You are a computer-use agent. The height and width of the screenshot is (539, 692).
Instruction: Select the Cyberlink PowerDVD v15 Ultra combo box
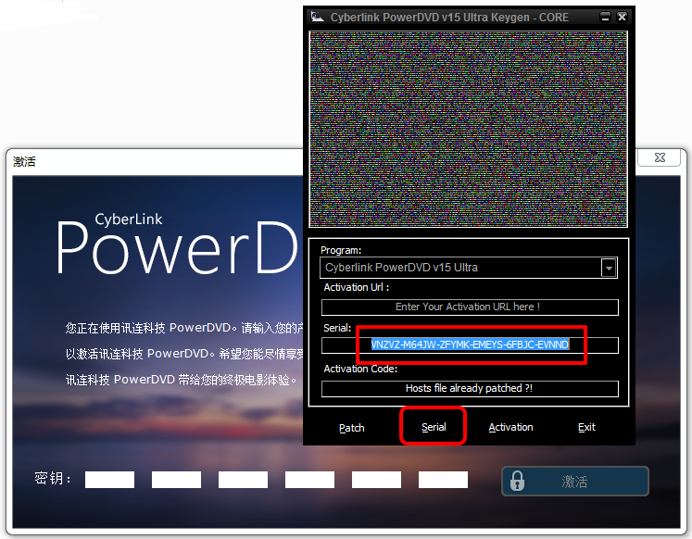[x=468, y=268]
